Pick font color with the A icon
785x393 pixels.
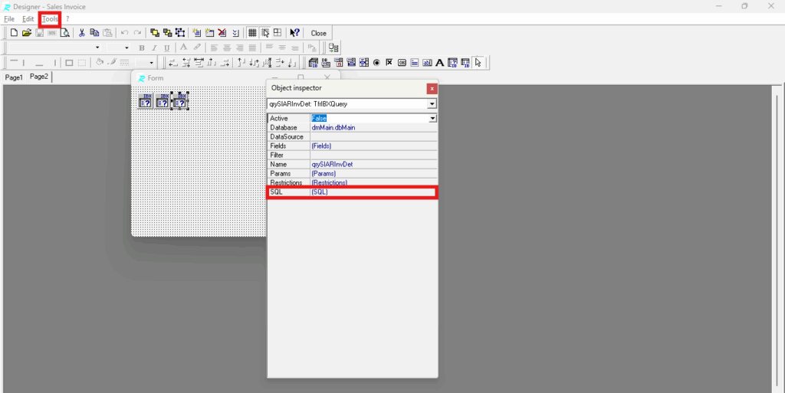click(184, 47)
